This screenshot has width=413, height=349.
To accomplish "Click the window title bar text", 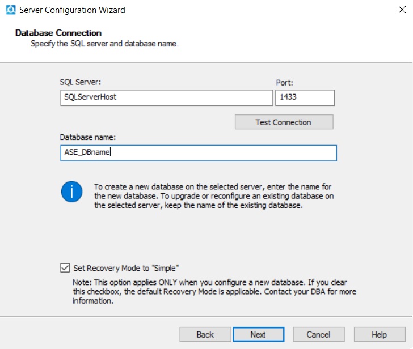I will pyautogui.click(x=72, y=10).
